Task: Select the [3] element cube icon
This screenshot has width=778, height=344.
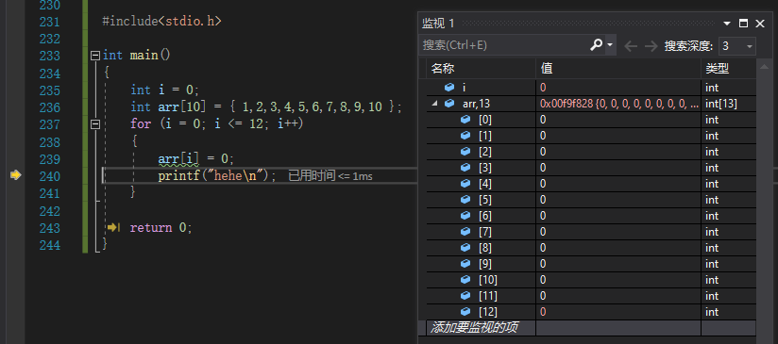Action: pos(465,168)
